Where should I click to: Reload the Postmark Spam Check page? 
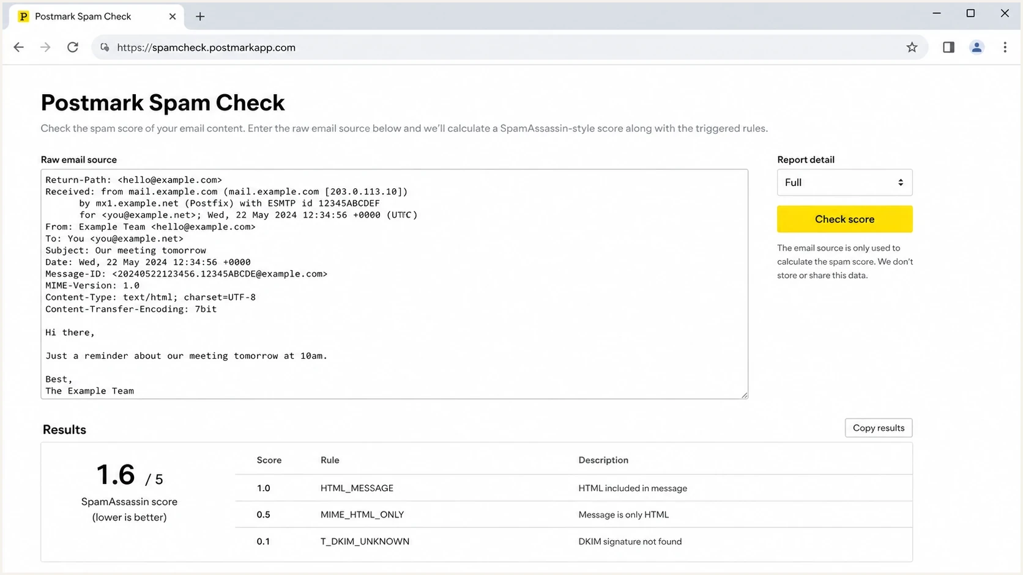[73, 47]
